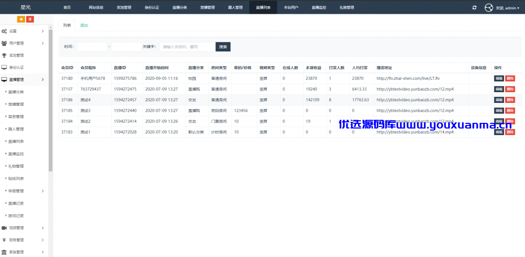Click the end time input field
The image size is (525, 257).
pos(126,47)
